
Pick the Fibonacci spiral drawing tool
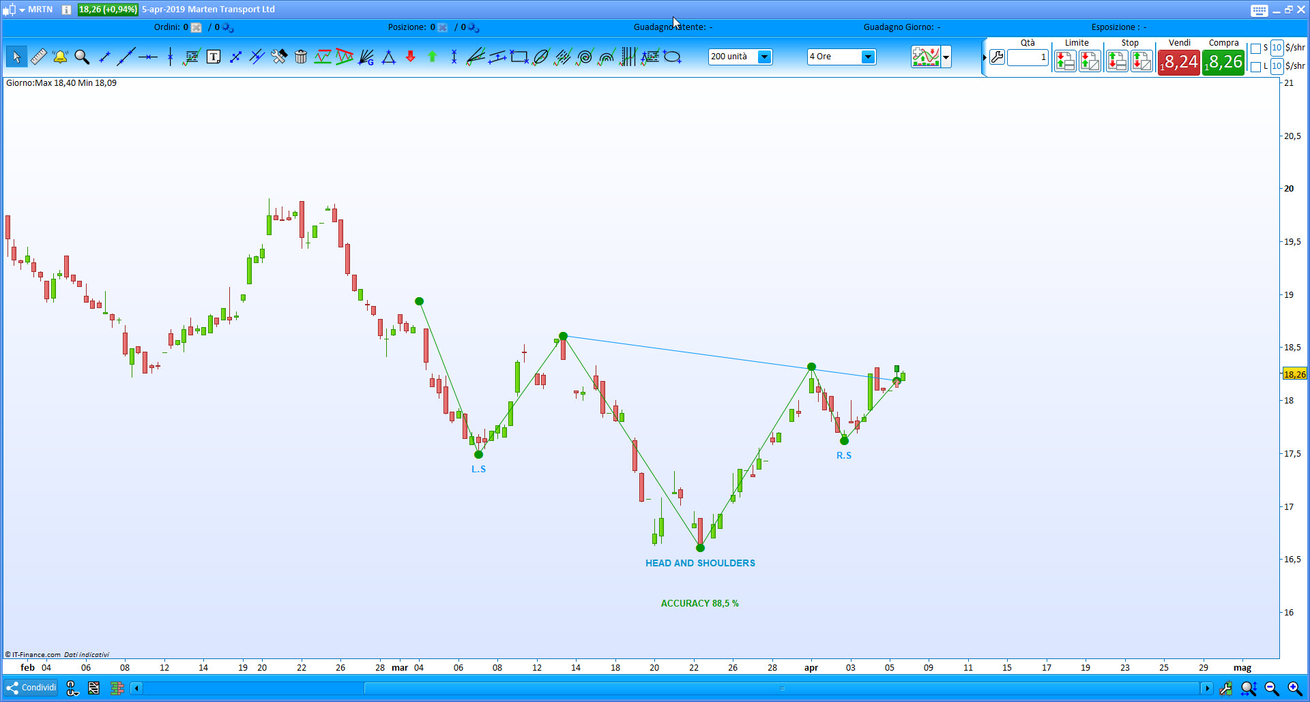(x=585, y=57)
